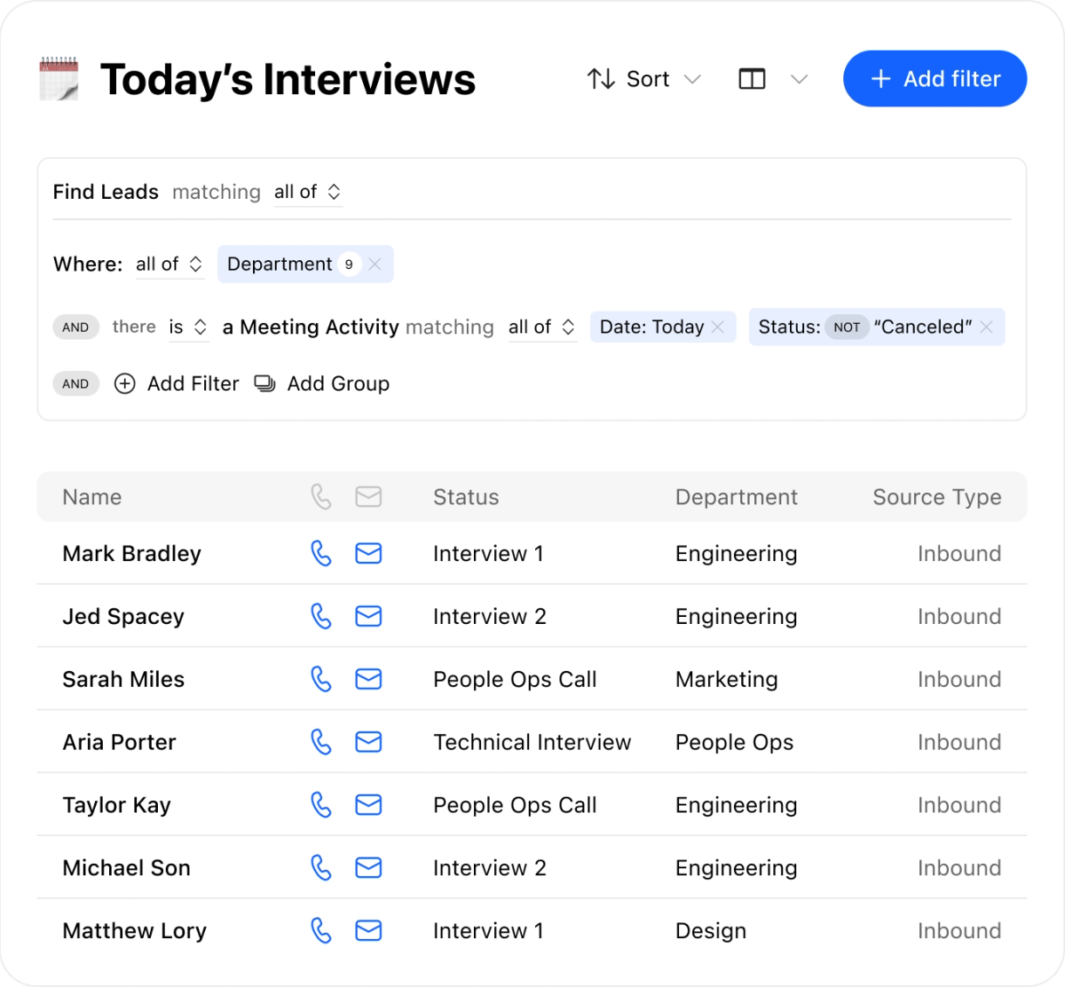
Task: Remove the Date: Today filter chip
Action: tap(718, 328)
